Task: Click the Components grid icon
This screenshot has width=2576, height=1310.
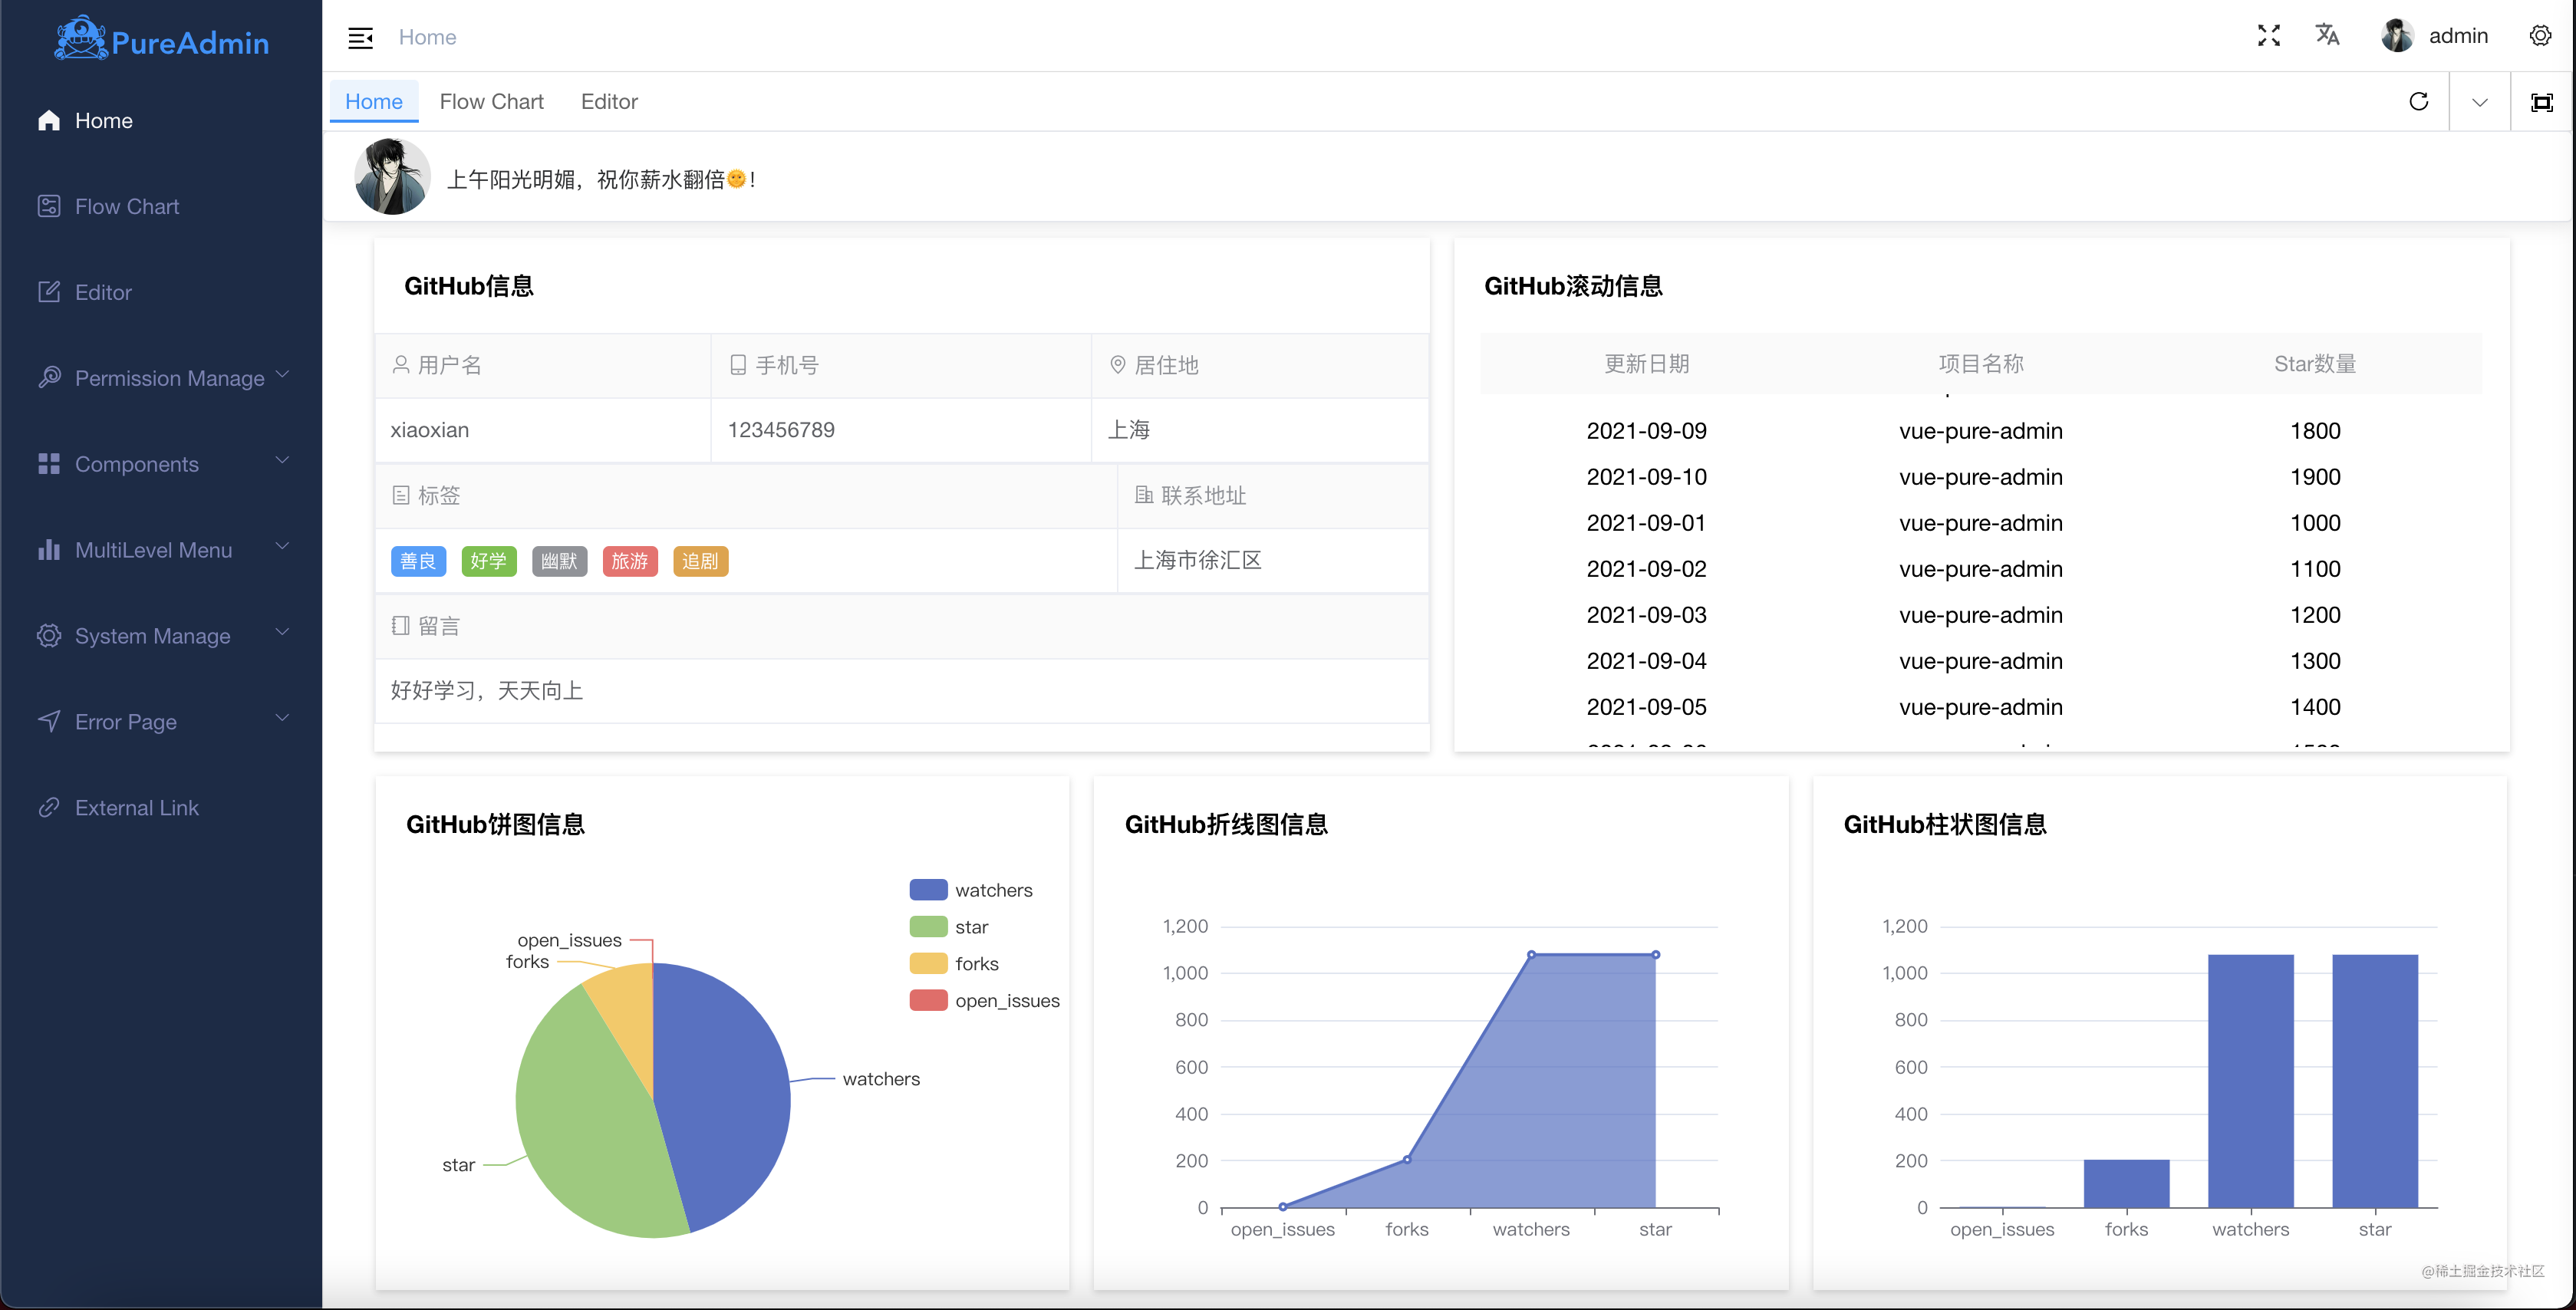Action: [49, 464]
